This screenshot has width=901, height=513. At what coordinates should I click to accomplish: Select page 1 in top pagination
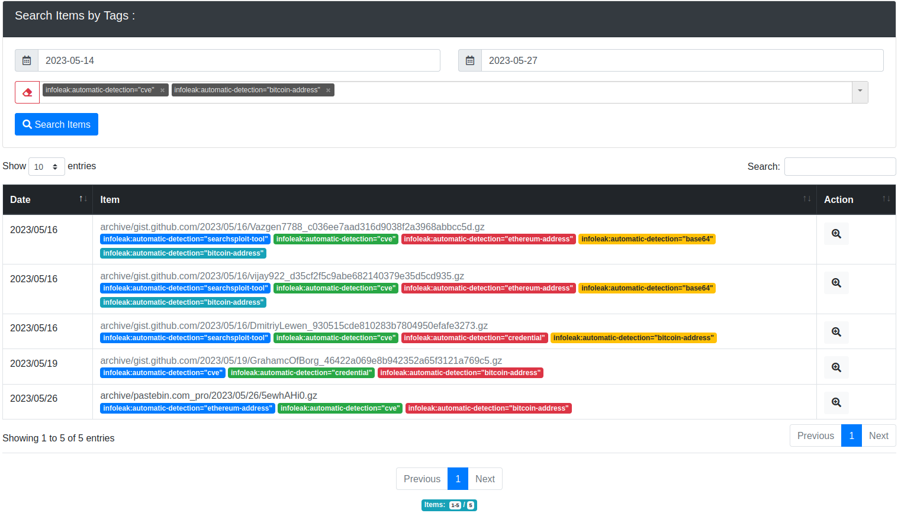point(851,435)
